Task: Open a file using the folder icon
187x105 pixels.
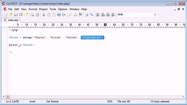Action: (x=11, y=15)
